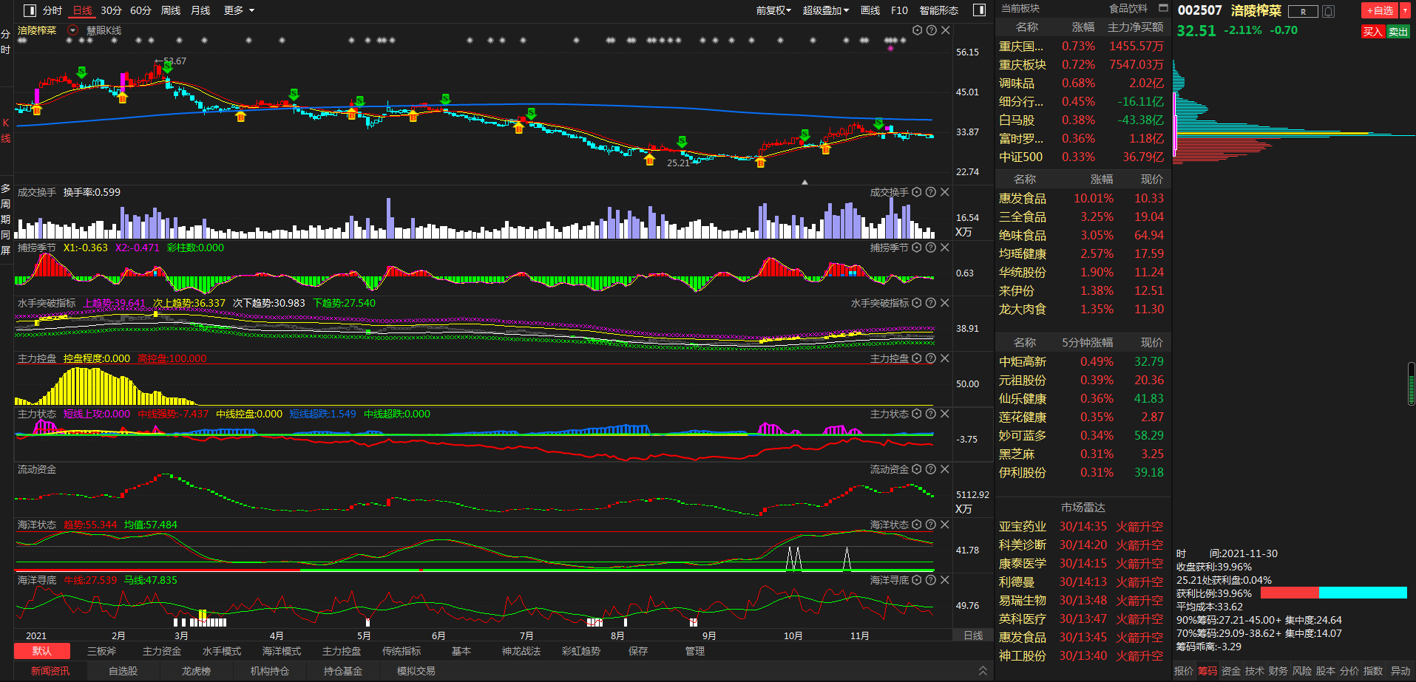The height and width of the screenshot is (682, 1416).
Task: Open settings icon for 水手突破指标
Action: (917, 303)
